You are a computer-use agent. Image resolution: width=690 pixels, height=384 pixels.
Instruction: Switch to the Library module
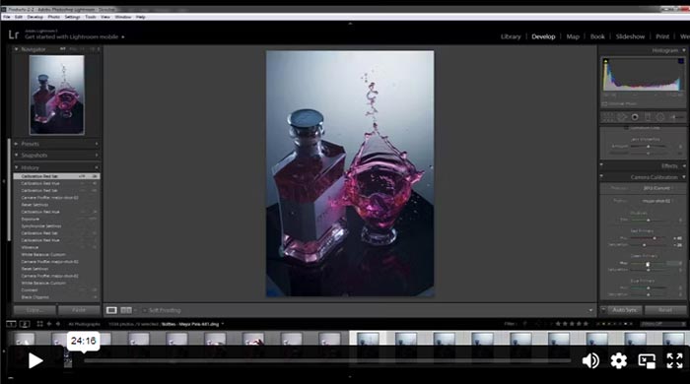pos(511,36)
